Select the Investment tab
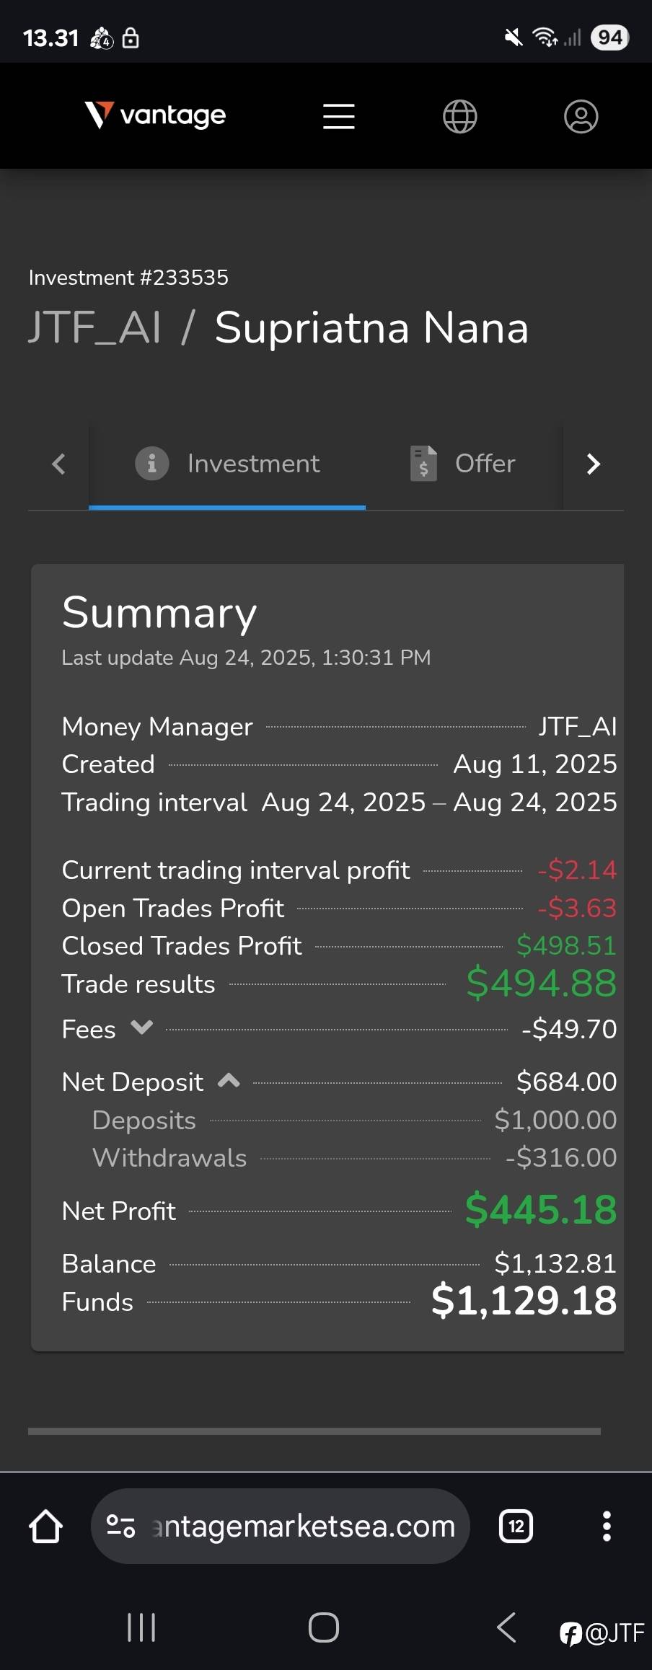 227,464
